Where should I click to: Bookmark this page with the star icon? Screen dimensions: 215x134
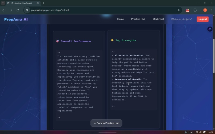[x=179, y=10]
